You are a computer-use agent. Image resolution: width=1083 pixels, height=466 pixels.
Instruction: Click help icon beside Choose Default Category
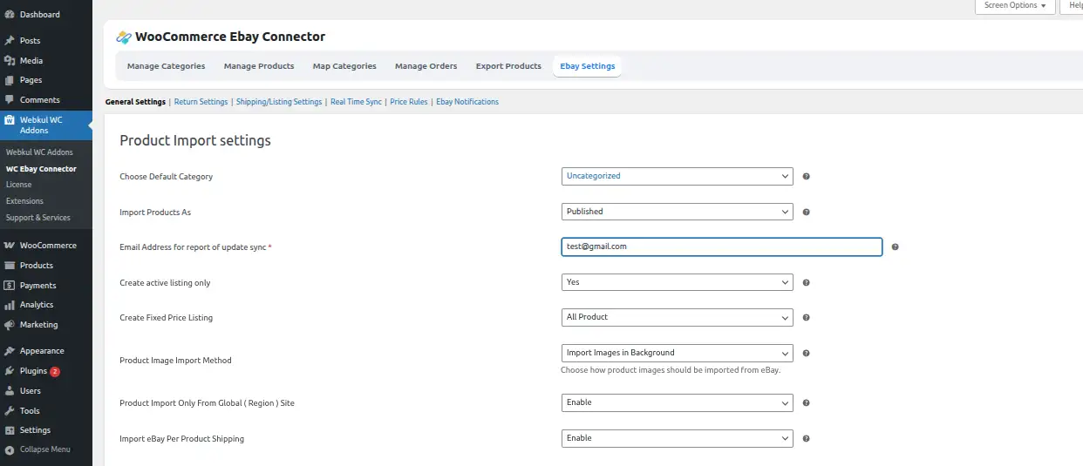coord(806,177)
